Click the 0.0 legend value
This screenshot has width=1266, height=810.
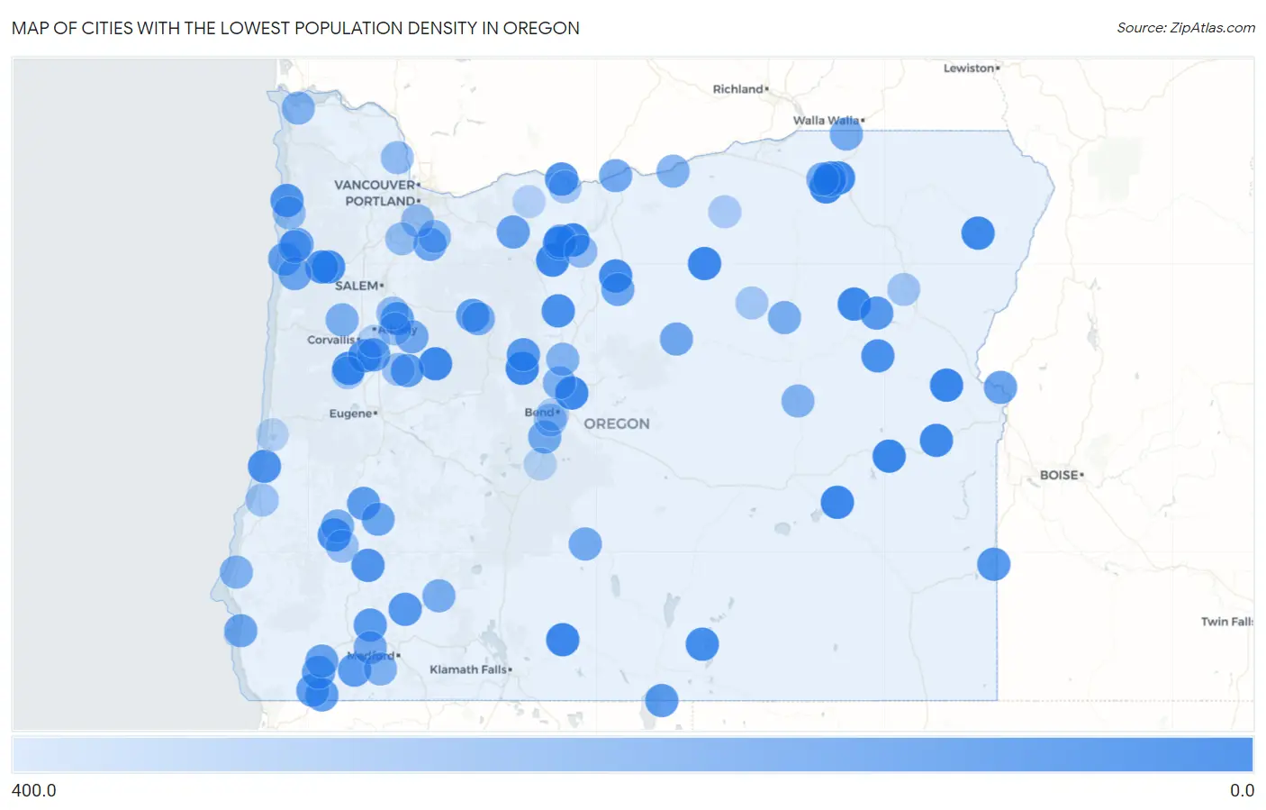tap(1242, 790)
